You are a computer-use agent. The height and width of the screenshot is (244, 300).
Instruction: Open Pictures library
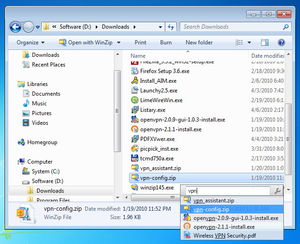tap(37, 113)
